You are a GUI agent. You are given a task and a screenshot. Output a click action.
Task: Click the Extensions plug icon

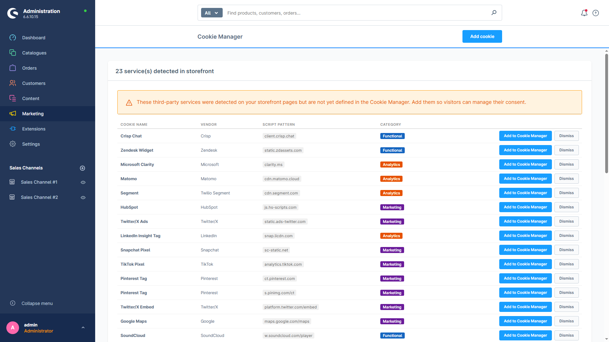coord(13,129)
